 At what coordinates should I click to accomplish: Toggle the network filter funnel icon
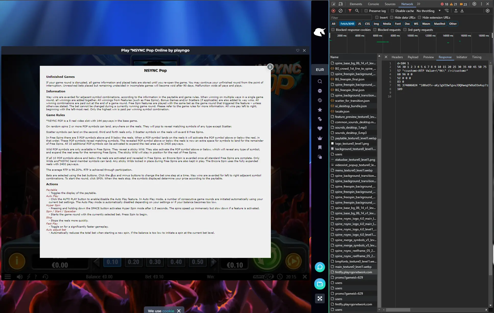(x=350, y=11)
